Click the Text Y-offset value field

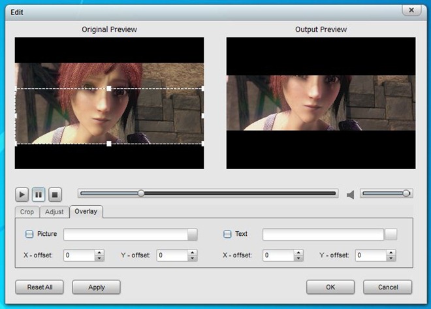371,255
